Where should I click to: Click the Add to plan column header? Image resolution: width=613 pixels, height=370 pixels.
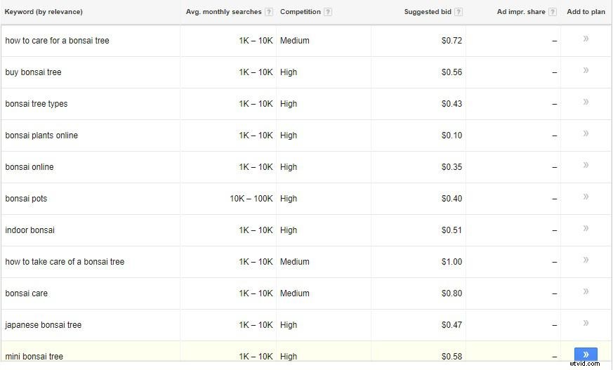click(x=586, y=12)
